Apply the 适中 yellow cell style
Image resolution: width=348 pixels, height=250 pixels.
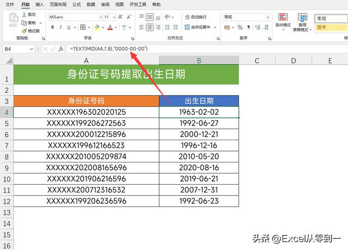(x=331, y=27)
